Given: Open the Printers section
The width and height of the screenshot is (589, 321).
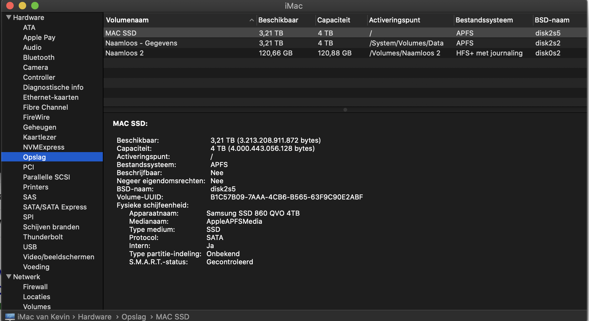Looking at the screenshot, I should 36,187.
